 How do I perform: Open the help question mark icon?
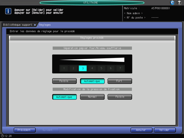[179, 2]
